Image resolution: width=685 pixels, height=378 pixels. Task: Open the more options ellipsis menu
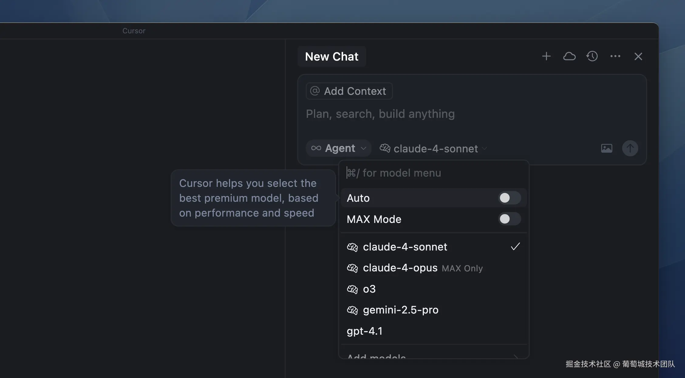(615, 56)
